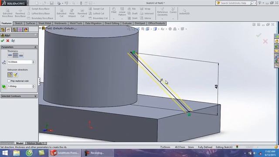Open the FeatureManager design tree tab
279x157 pixels.
pyautogui.click(x=3, y=30)
